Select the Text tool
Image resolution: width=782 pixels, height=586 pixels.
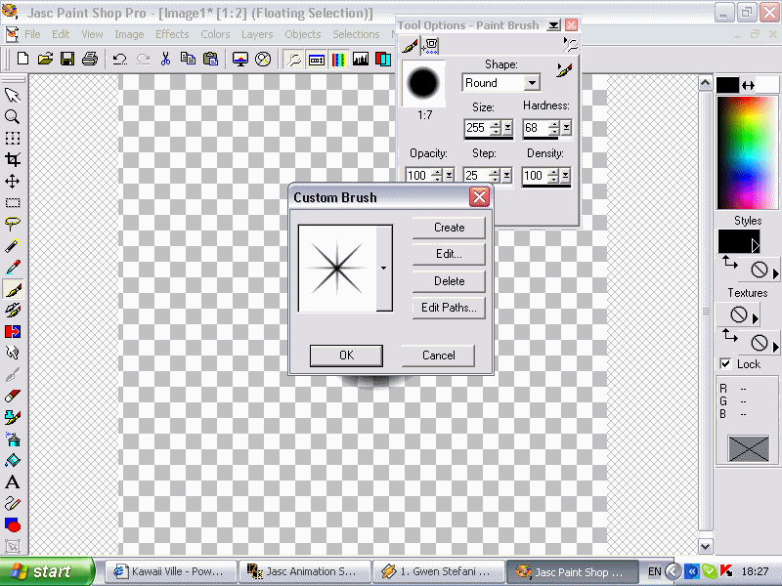[x=12, y=482]
